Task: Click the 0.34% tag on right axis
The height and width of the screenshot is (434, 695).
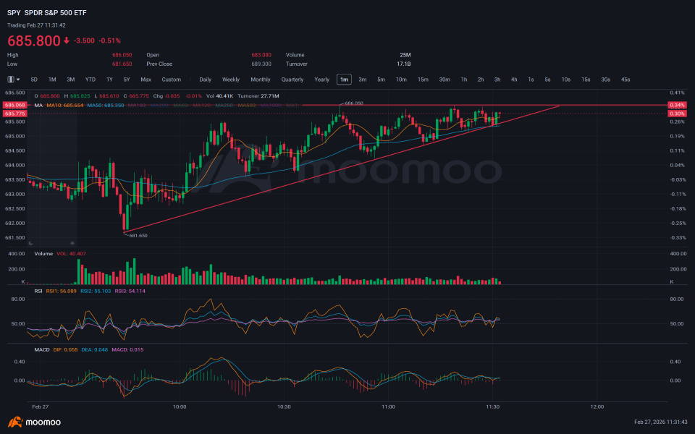Action: (x=678, y=106)
